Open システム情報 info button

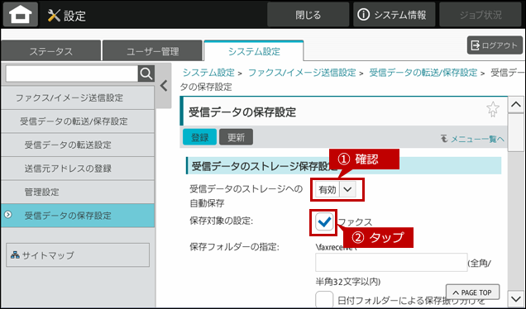tap(394, 15)
